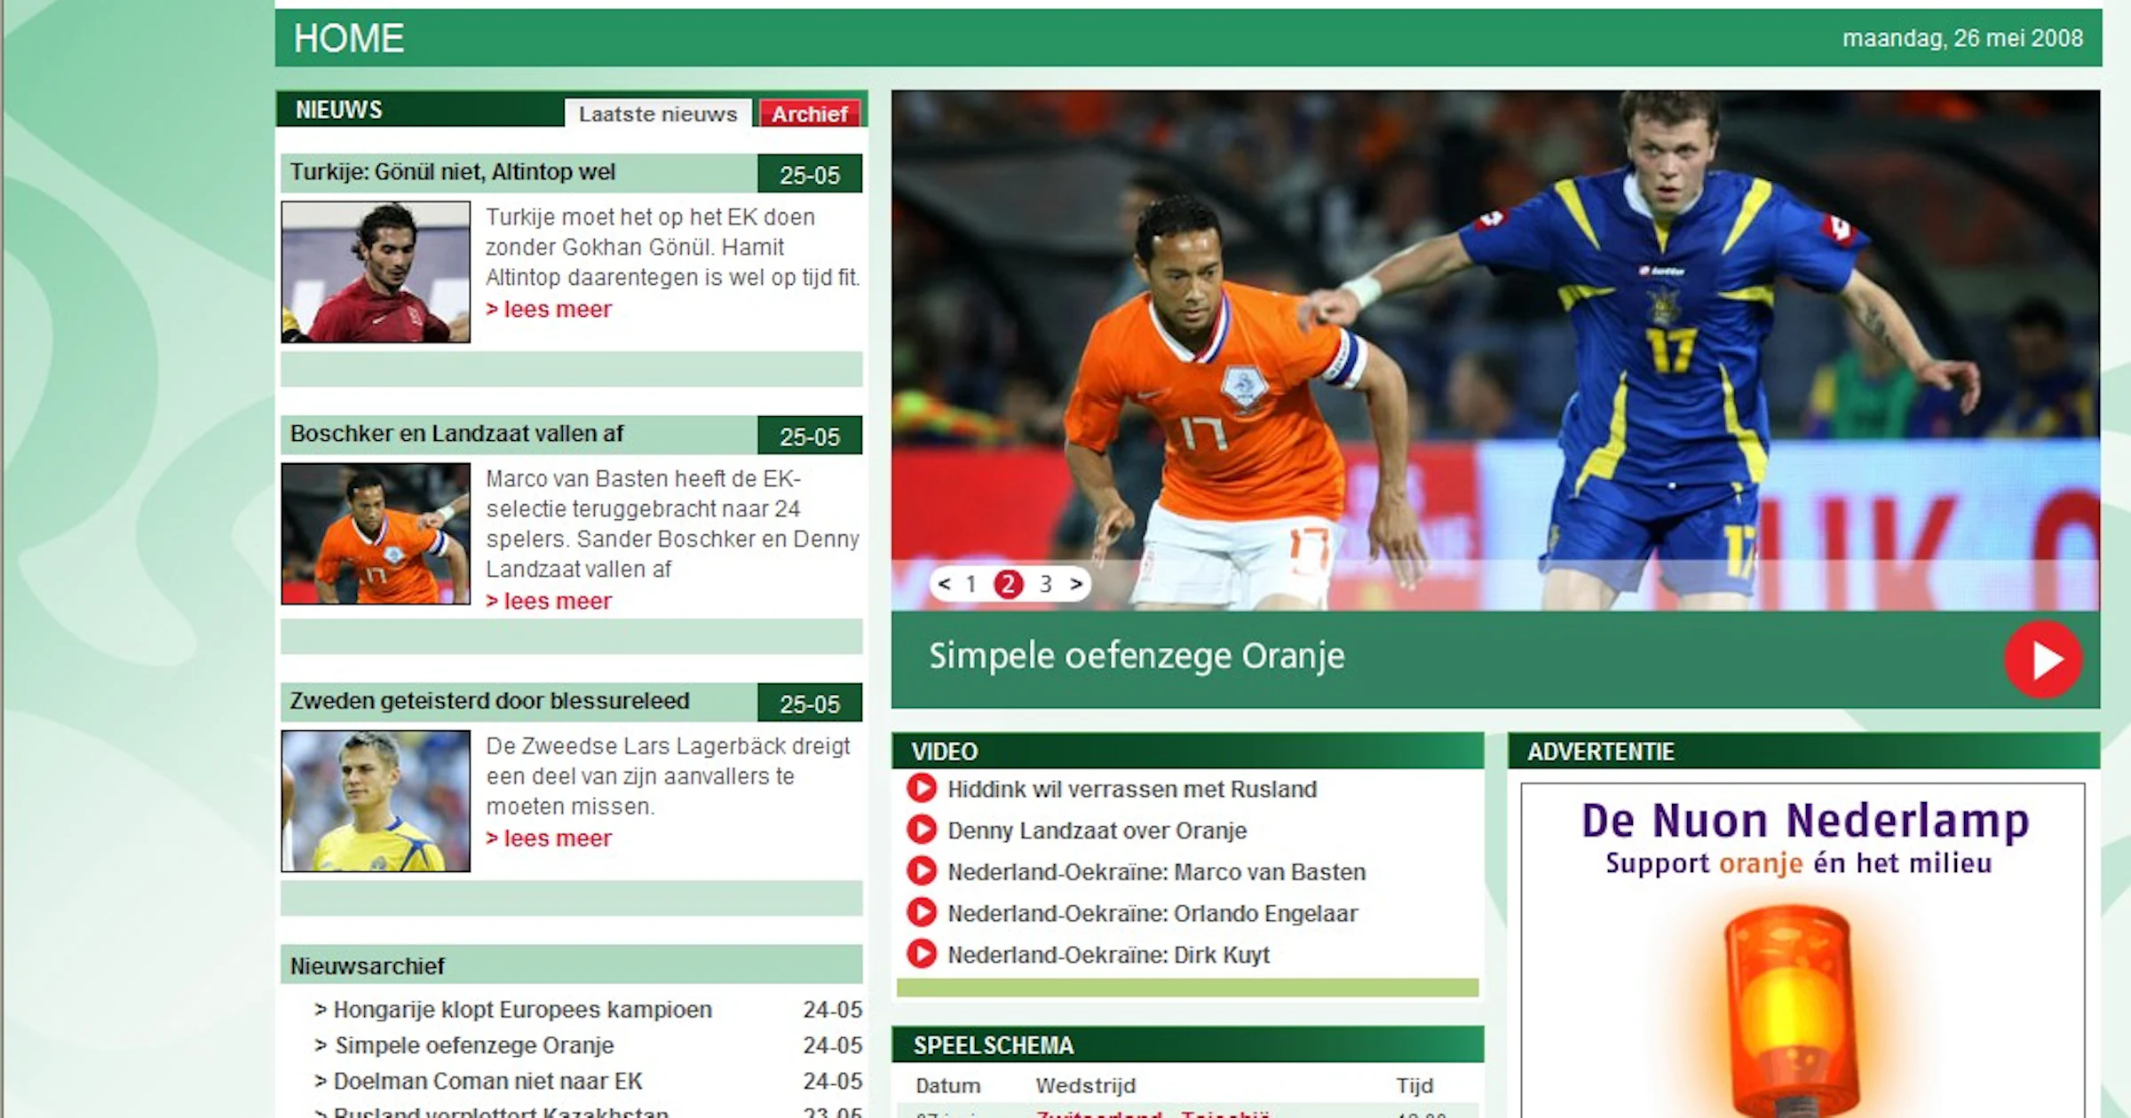Open archive item Simpele oefenzege Oranje
The image size is (2131, 1118).
click(x=474, y=1045)
